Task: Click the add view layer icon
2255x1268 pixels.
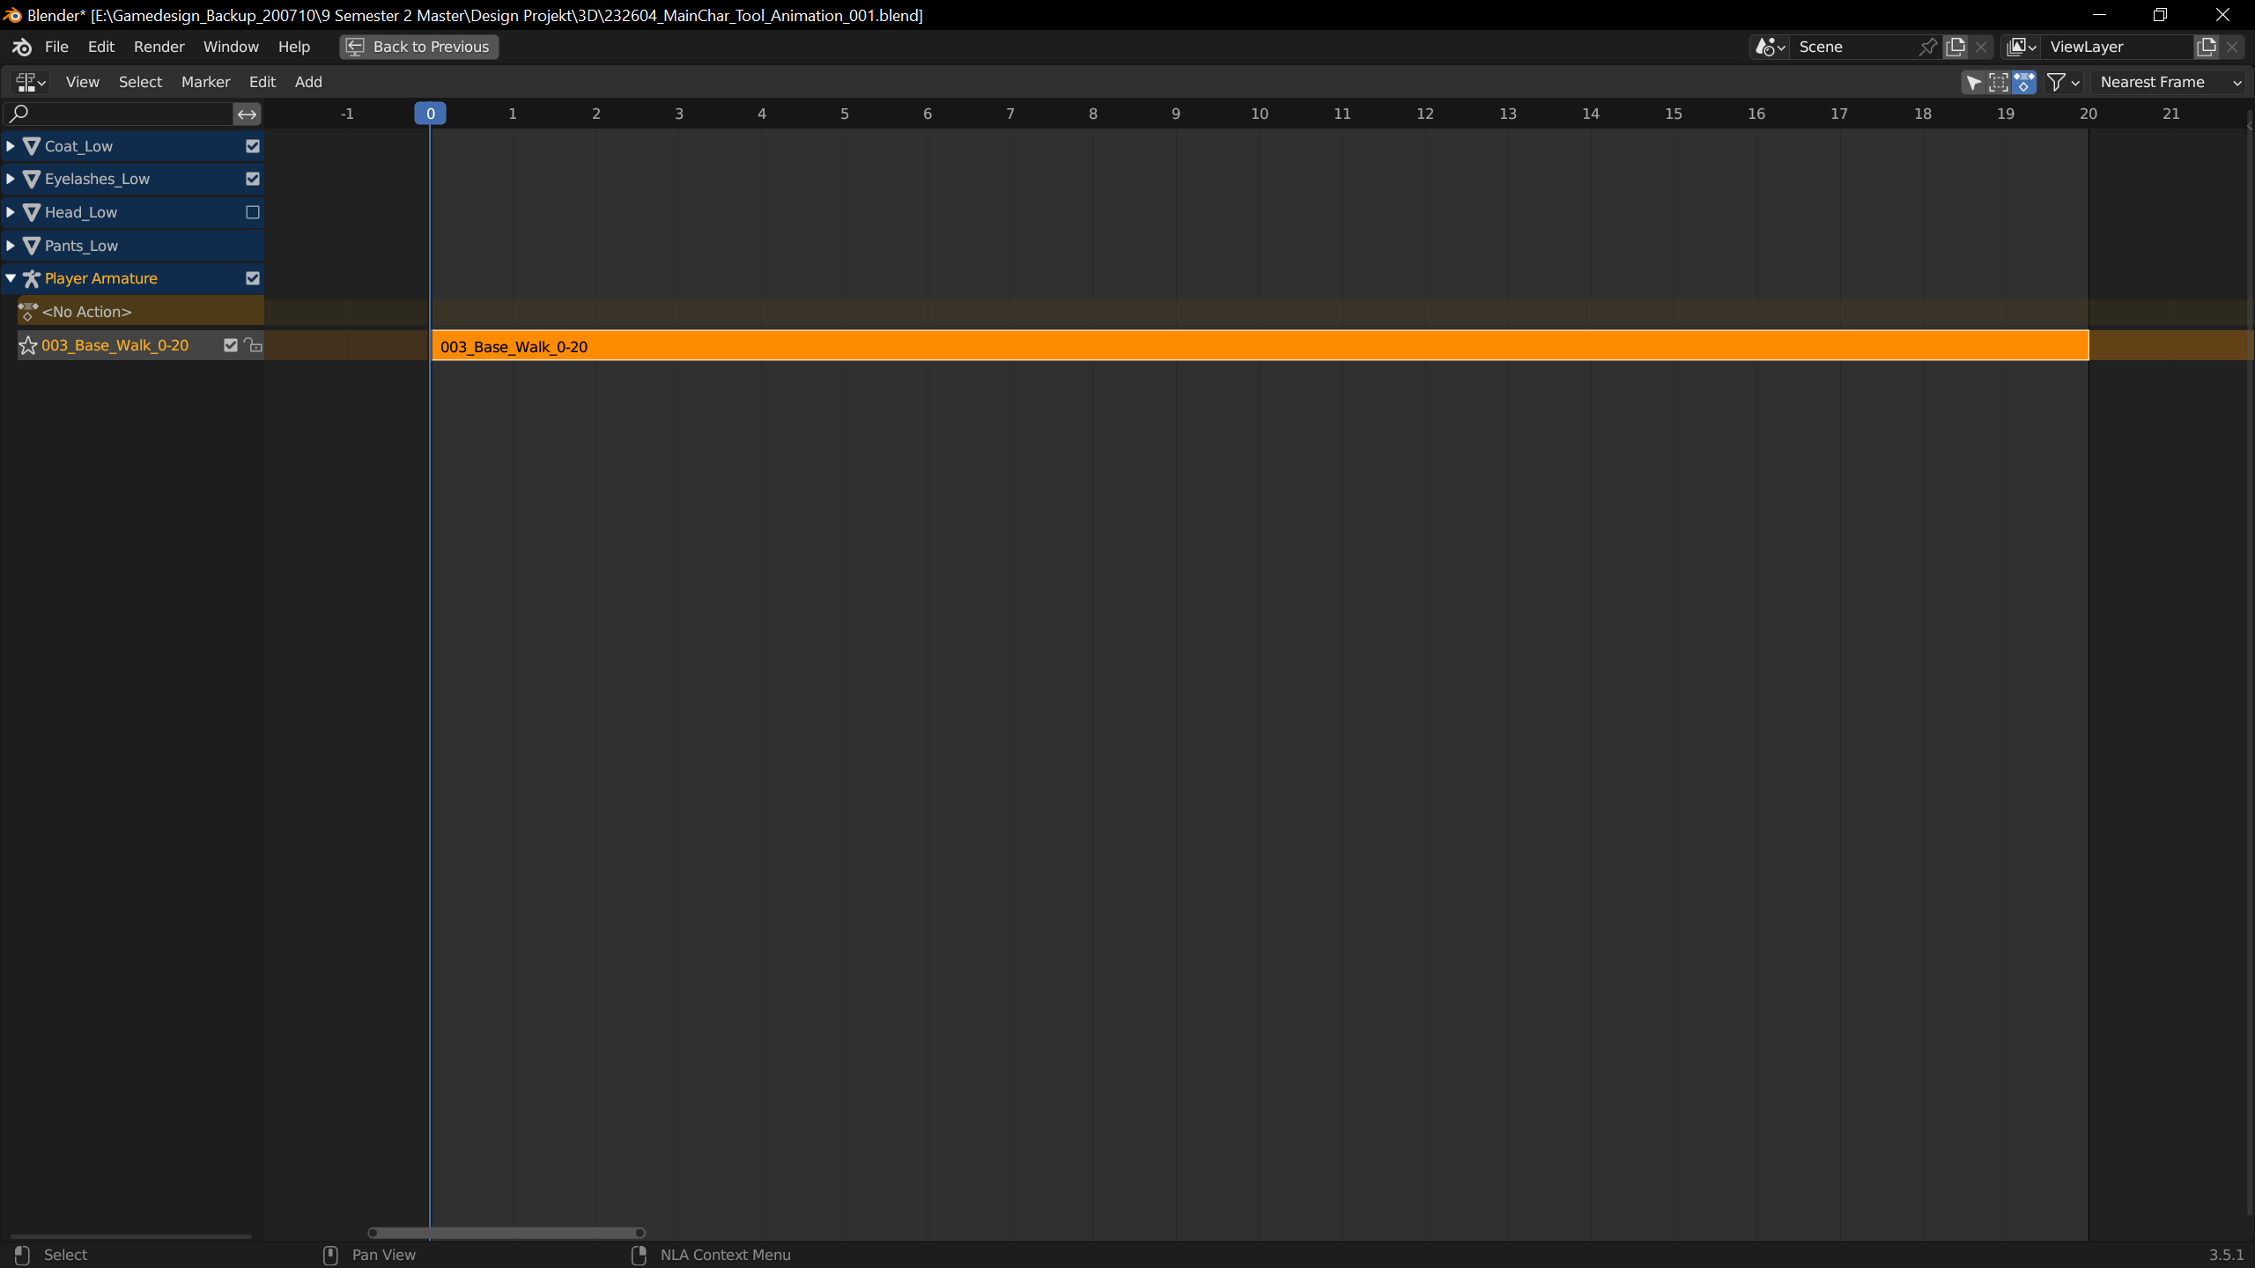Action: (2207, 47)
